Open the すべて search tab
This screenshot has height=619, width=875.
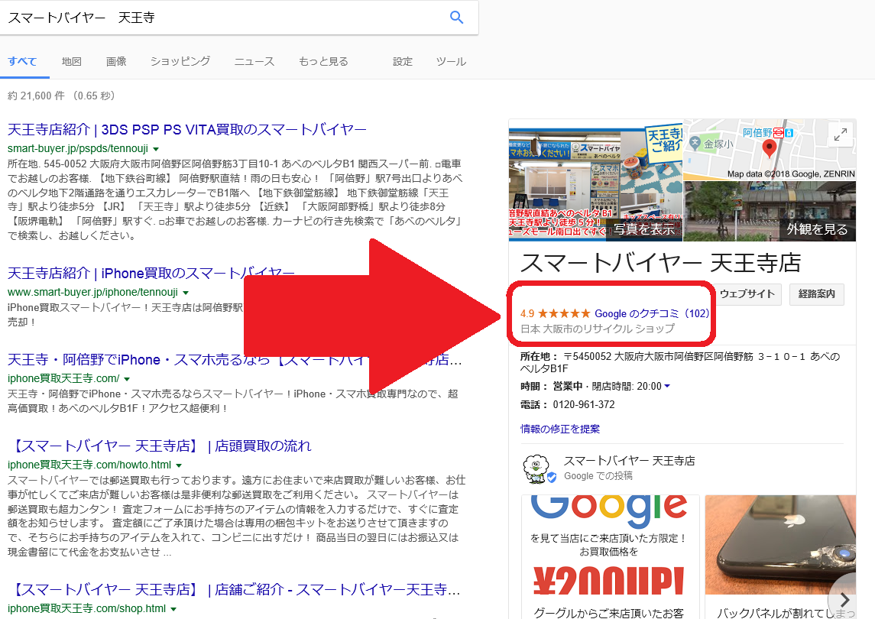tap(22, 61)
